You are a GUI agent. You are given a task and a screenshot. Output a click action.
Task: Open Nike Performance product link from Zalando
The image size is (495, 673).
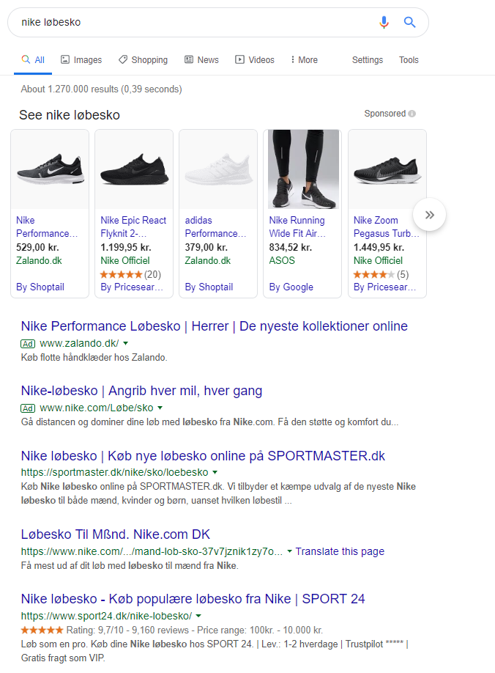pyautogui.click(x=47, y=227)
